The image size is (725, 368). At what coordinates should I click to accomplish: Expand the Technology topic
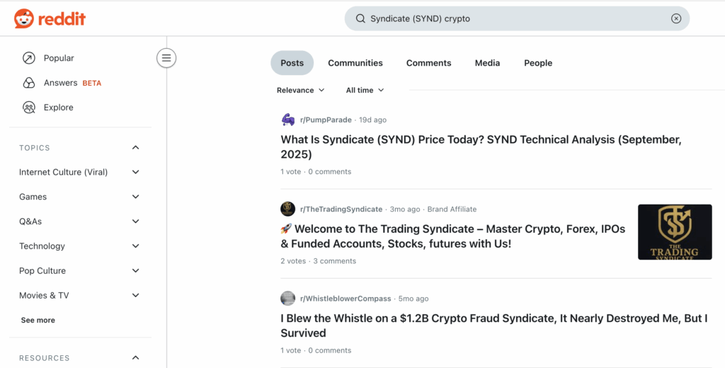click(136, 246)
